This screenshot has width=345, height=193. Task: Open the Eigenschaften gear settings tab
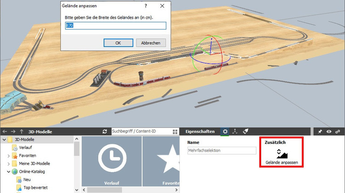coord(225,132)
